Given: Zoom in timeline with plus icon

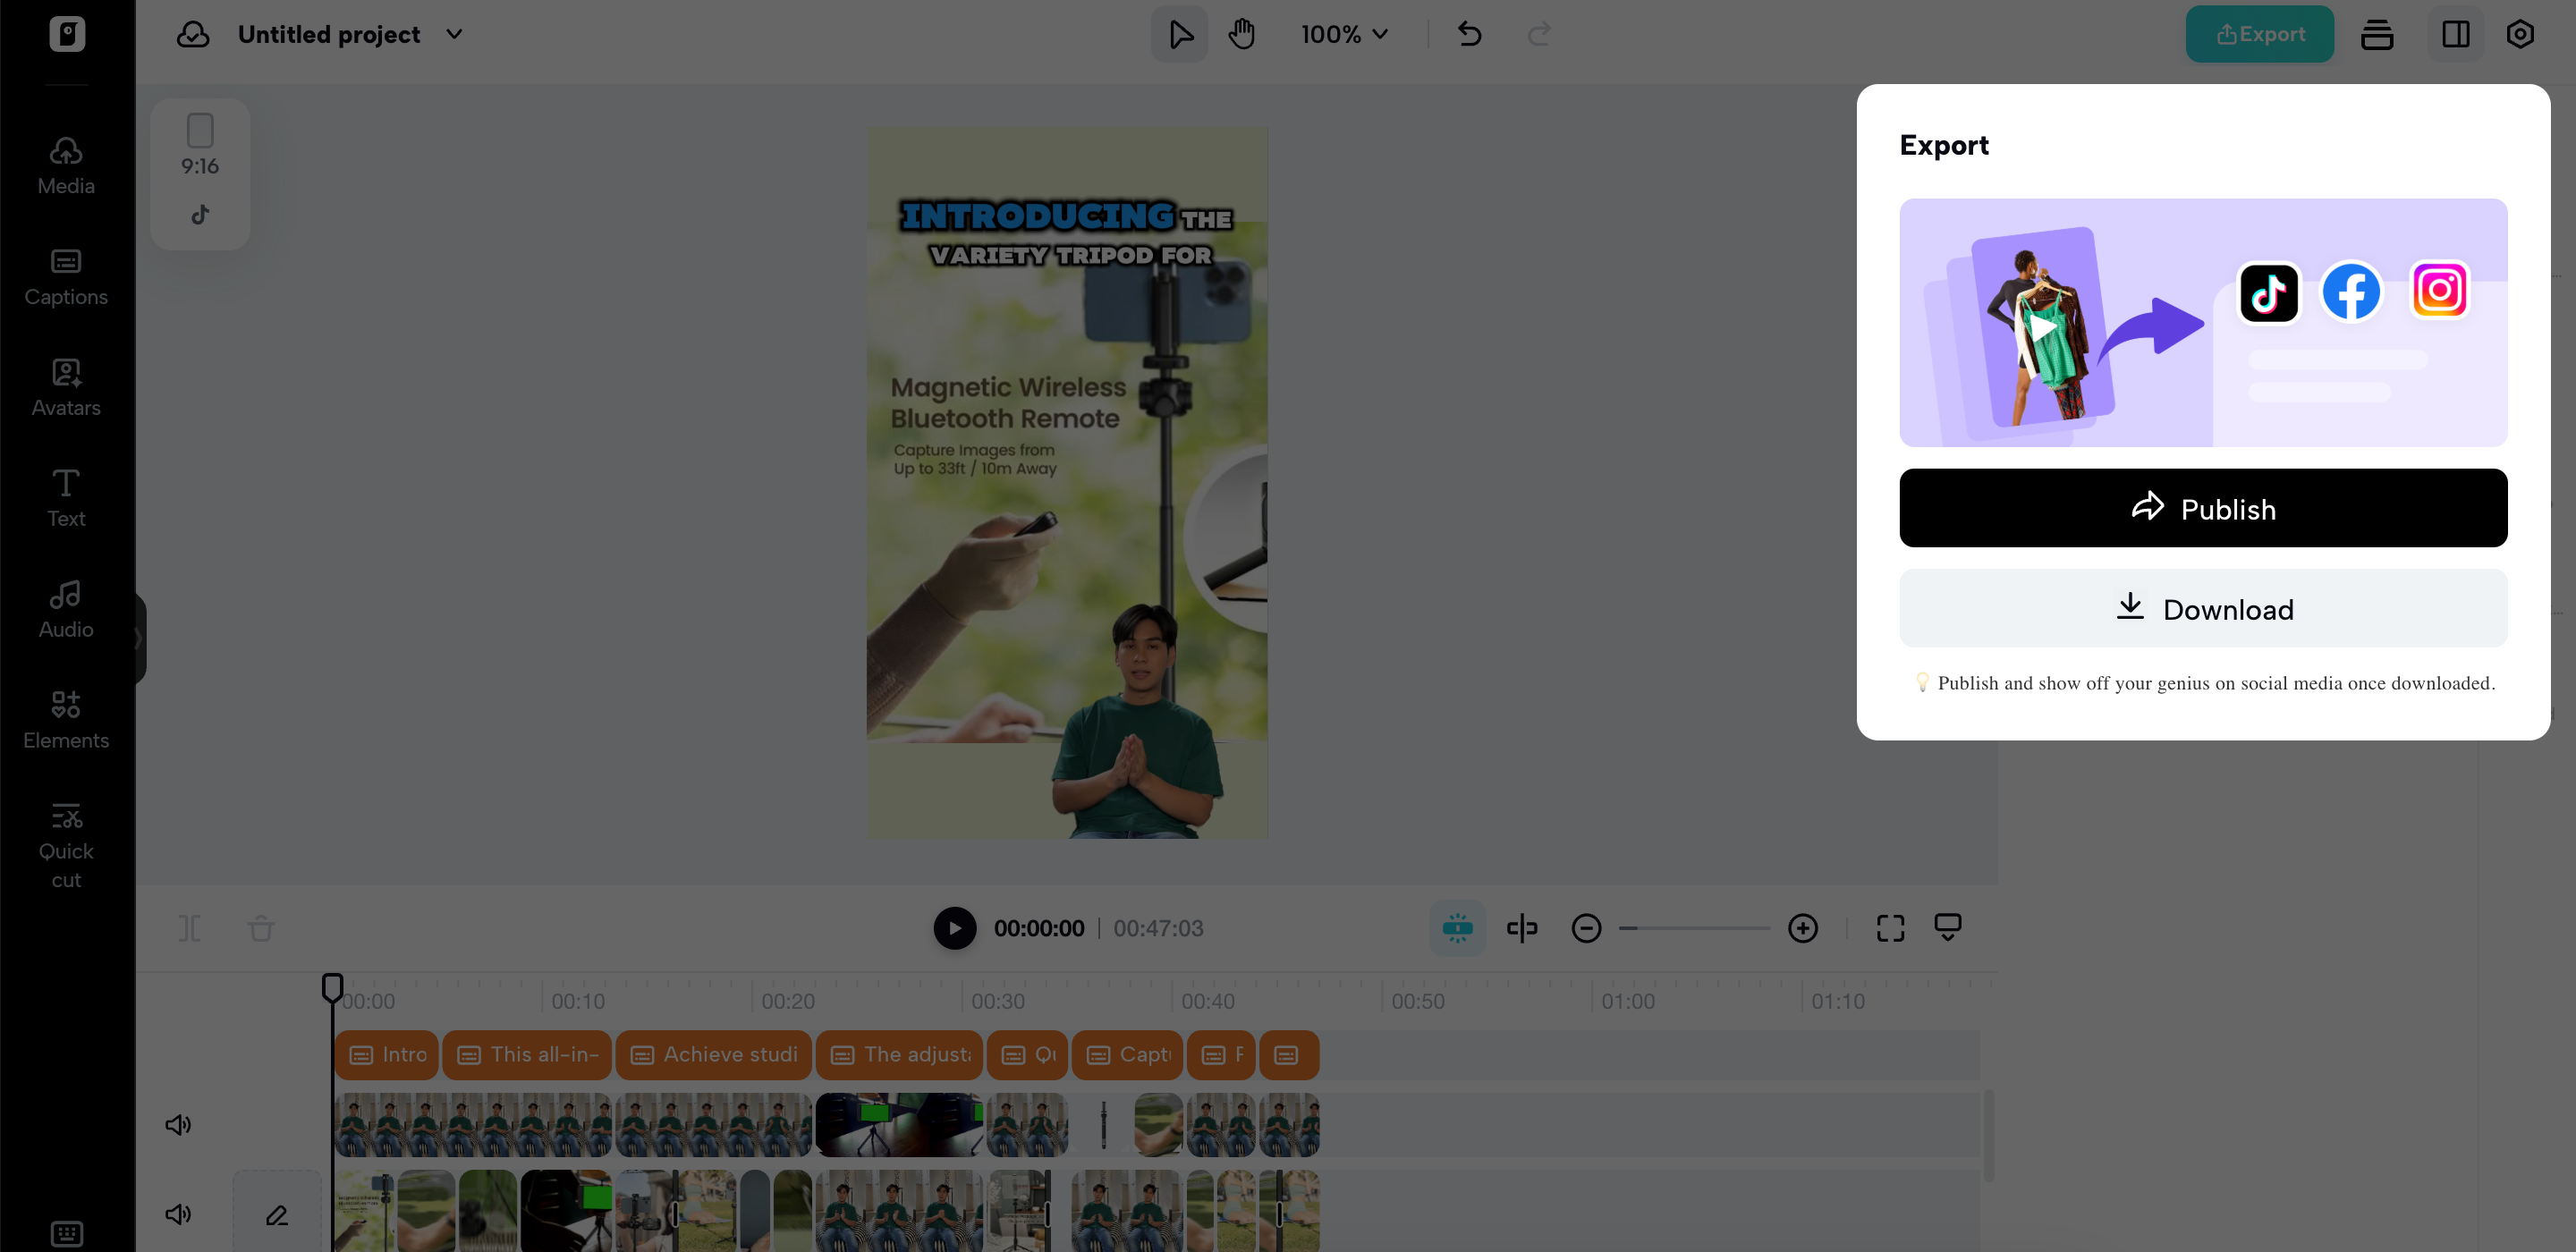Looking at the screenshot, I should 1802,928.
